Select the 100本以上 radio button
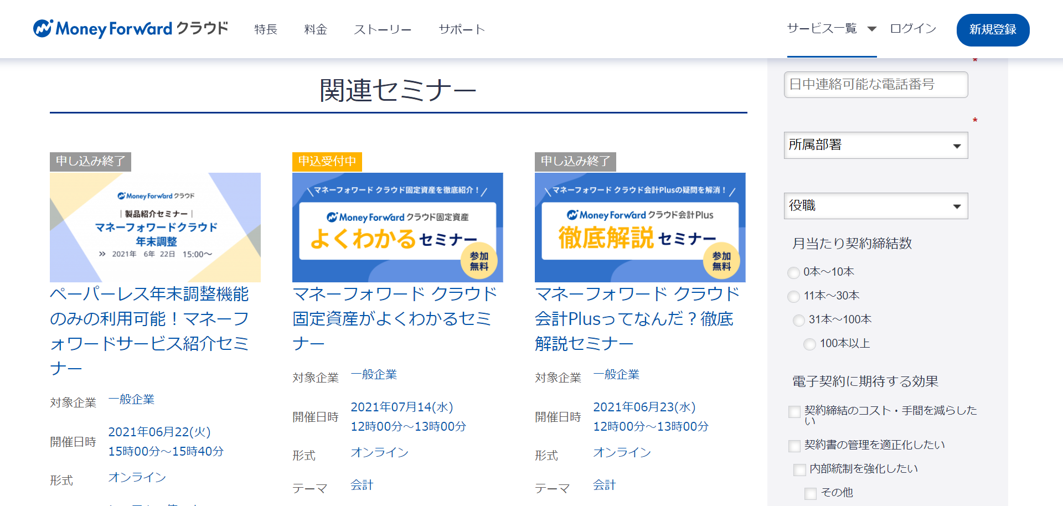Image resolution: width=1063 pixels, height=506 pixels. click(x=809, y=344)
